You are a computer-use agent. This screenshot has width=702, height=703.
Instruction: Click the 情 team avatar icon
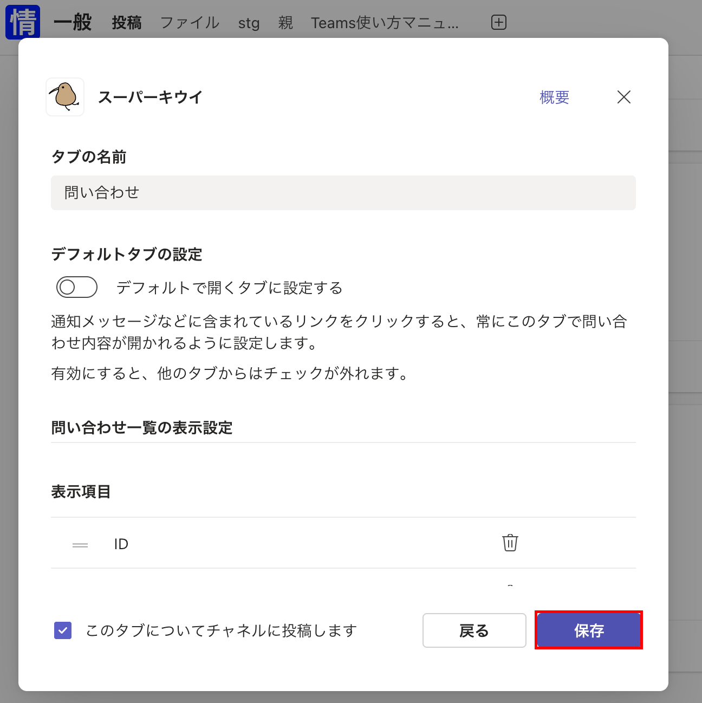click(23, 22)
